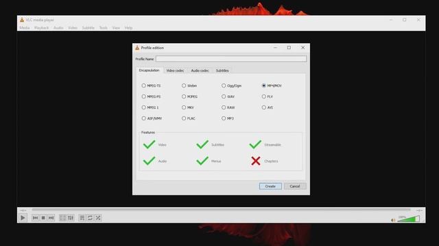The height and width of the screenshot is (246, 439).
Task: Click the VLC cone icon in Profile edition title
Action: coord(137,48)
